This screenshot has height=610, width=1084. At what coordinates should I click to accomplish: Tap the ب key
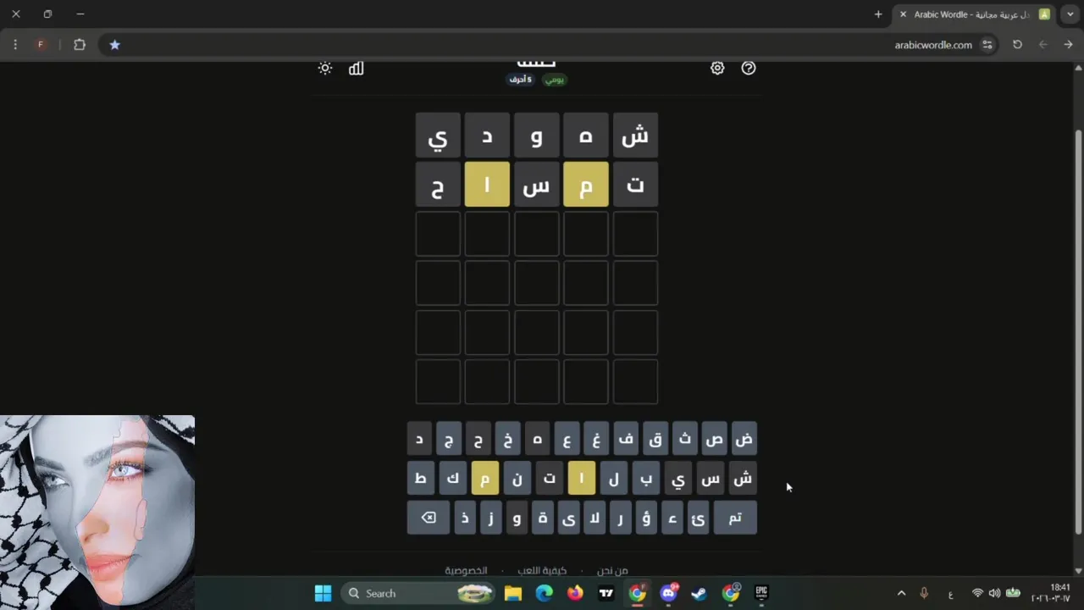(x=645, y=479)
